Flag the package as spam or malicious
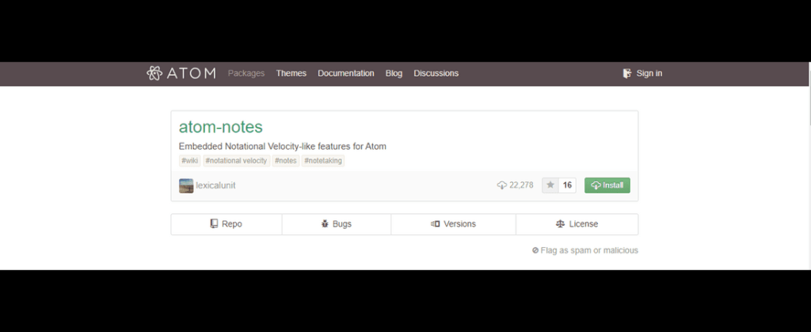Viewport: 811px width, 332px height. [585, 250]
